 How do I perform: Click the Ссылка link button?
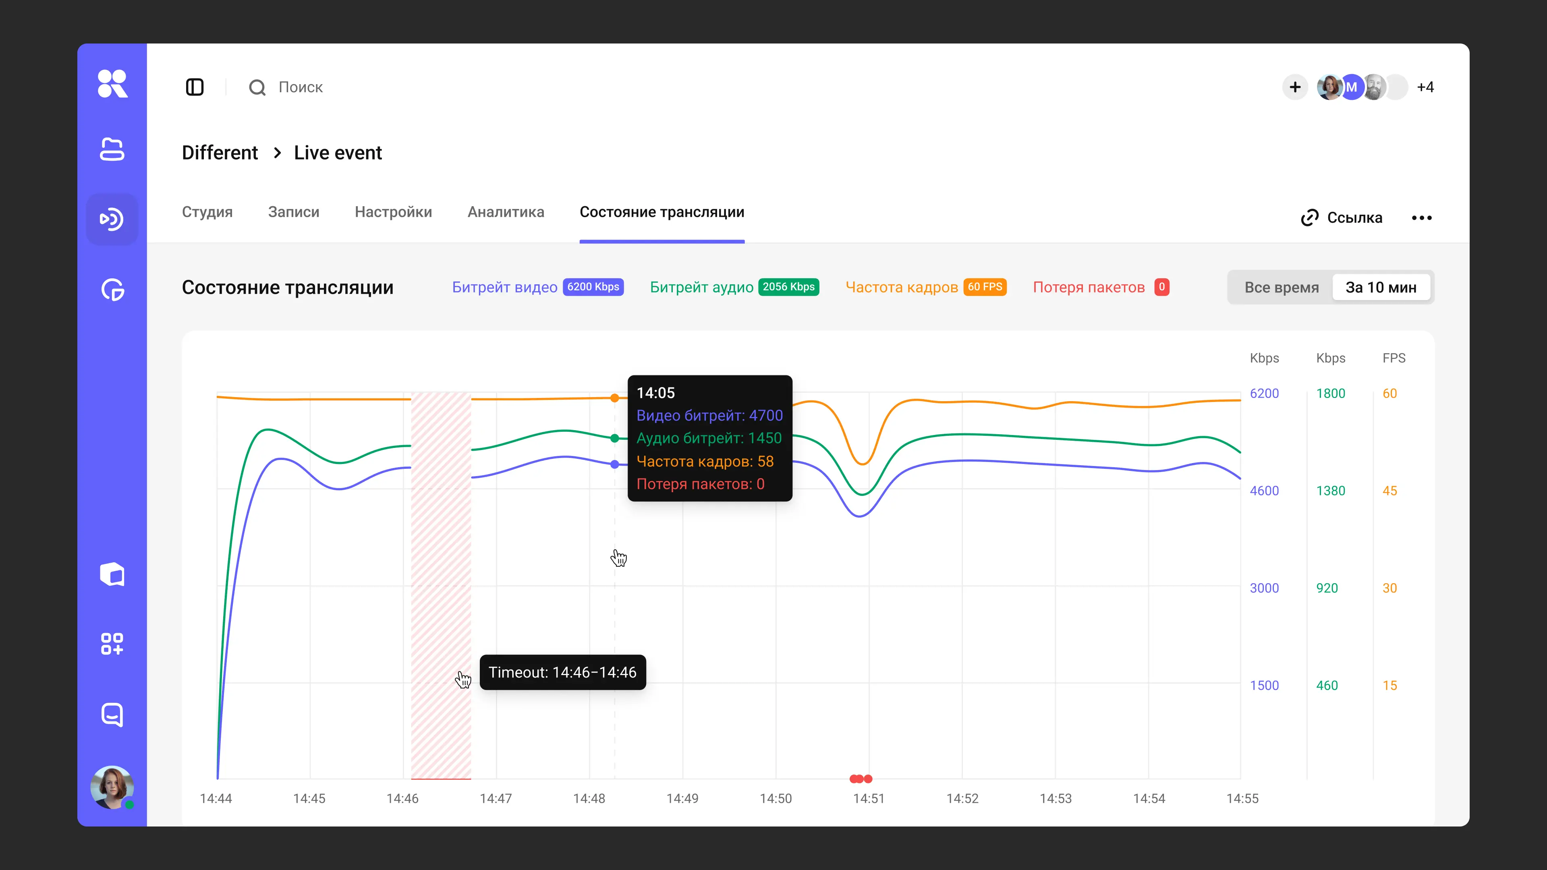point(1342,217)
